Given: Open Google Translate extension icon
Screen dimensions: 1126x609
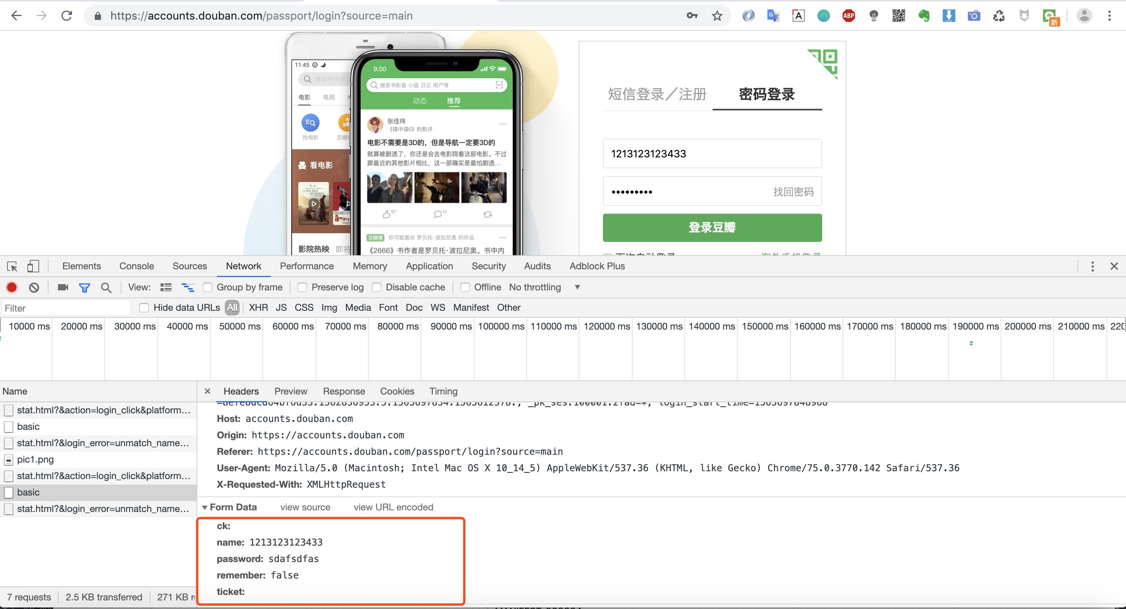Looking at the screenshot, I should (x=773, y=16).
